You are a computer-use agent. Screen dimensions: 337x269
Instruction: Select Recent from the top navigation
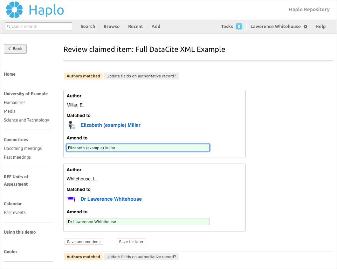(135, 26)
